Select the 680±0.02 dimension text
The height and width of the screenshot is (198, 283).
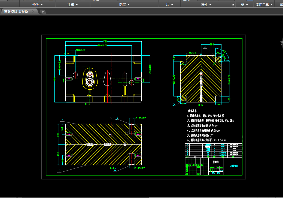102,45
